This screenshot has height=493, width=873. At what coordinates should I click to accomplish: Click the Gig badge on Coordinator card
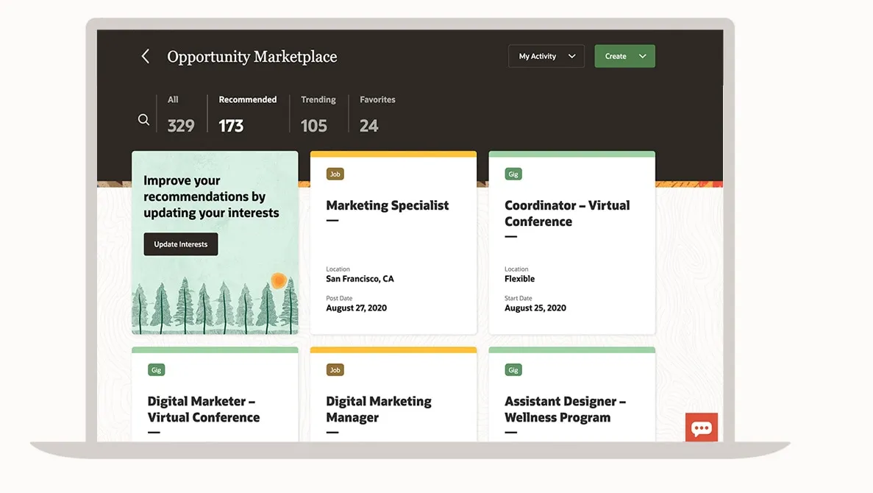click(x=513, y=174)
